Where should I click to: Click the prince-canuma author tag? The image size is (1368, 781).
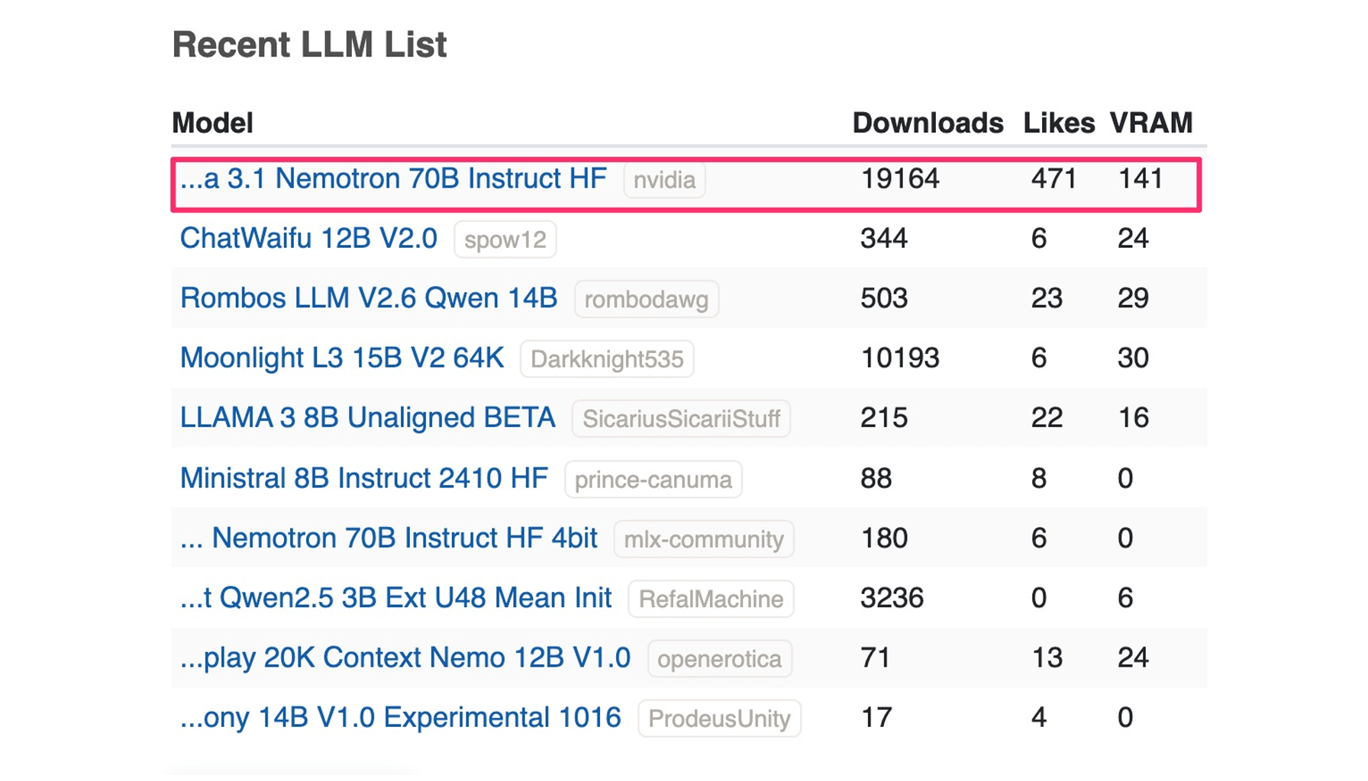coord(653,479)
